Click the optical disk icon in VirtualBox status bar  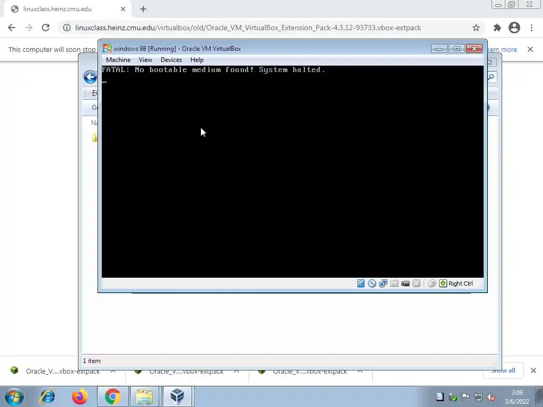tap(372, 284)
